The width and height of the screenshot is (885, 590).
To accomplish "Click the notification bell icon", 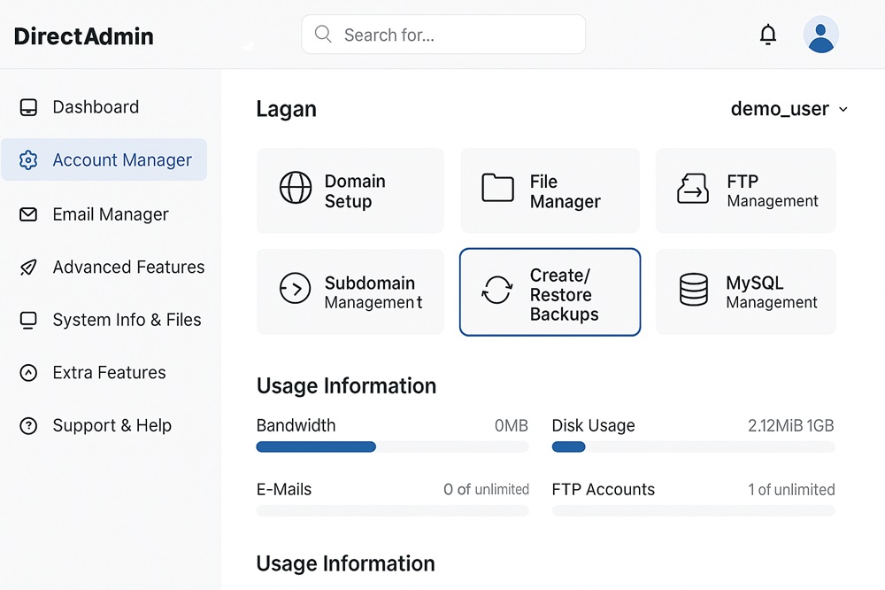I will pyautogui.click(x=768, y=35).
